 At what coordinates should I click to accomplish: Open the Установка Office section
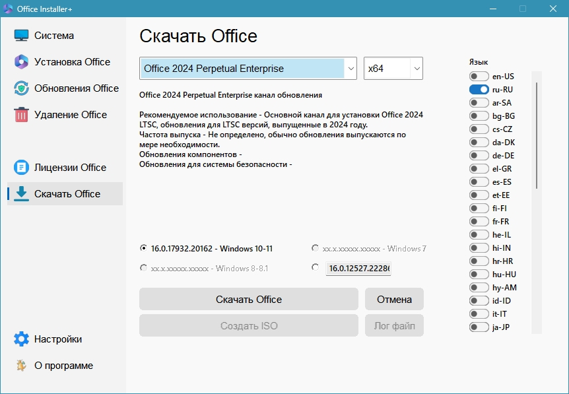click(72, 62)
